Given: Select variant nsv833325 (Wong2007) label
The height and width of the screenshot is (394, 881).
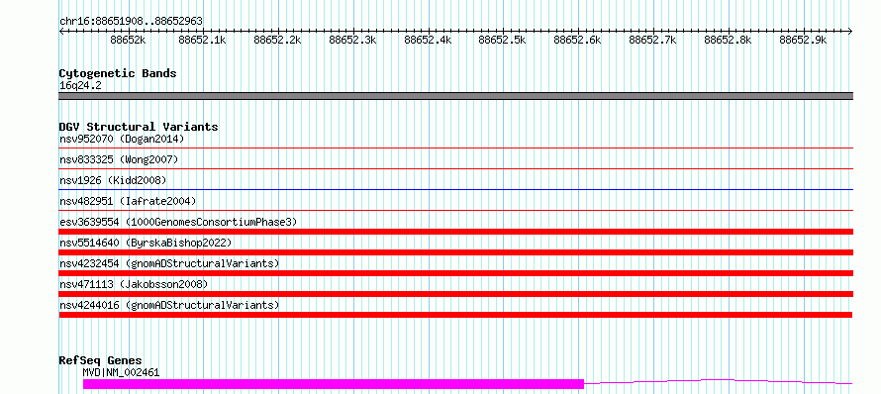Looking at the screenshot, I should point(119,159).
